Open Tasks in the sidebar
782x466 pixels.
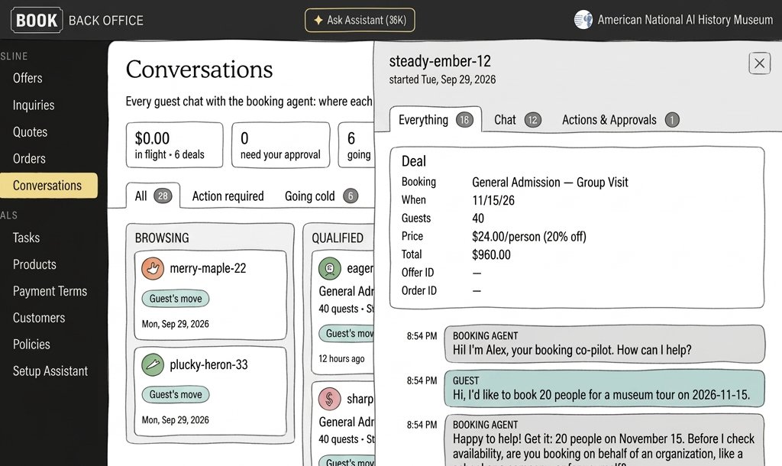[26, 238]
